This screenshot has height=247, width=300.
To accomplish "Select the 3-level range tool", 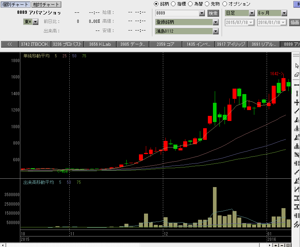I will [297, 198].
